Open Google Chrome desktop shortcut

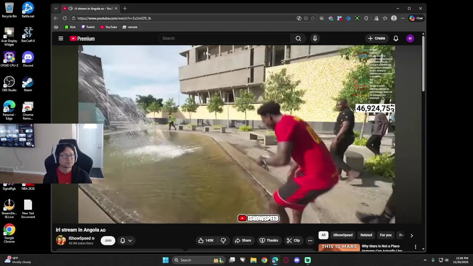pos(9,233)
